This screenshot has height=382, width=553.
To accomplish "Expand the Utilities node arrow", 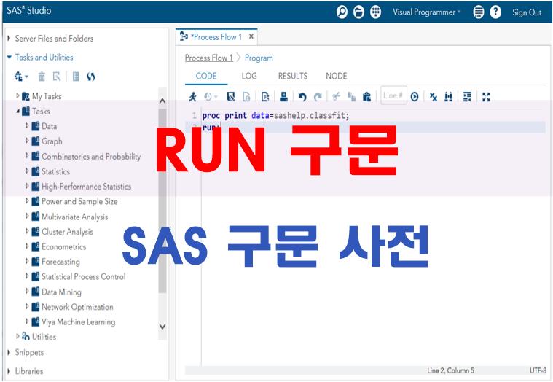I will (17, 336).
